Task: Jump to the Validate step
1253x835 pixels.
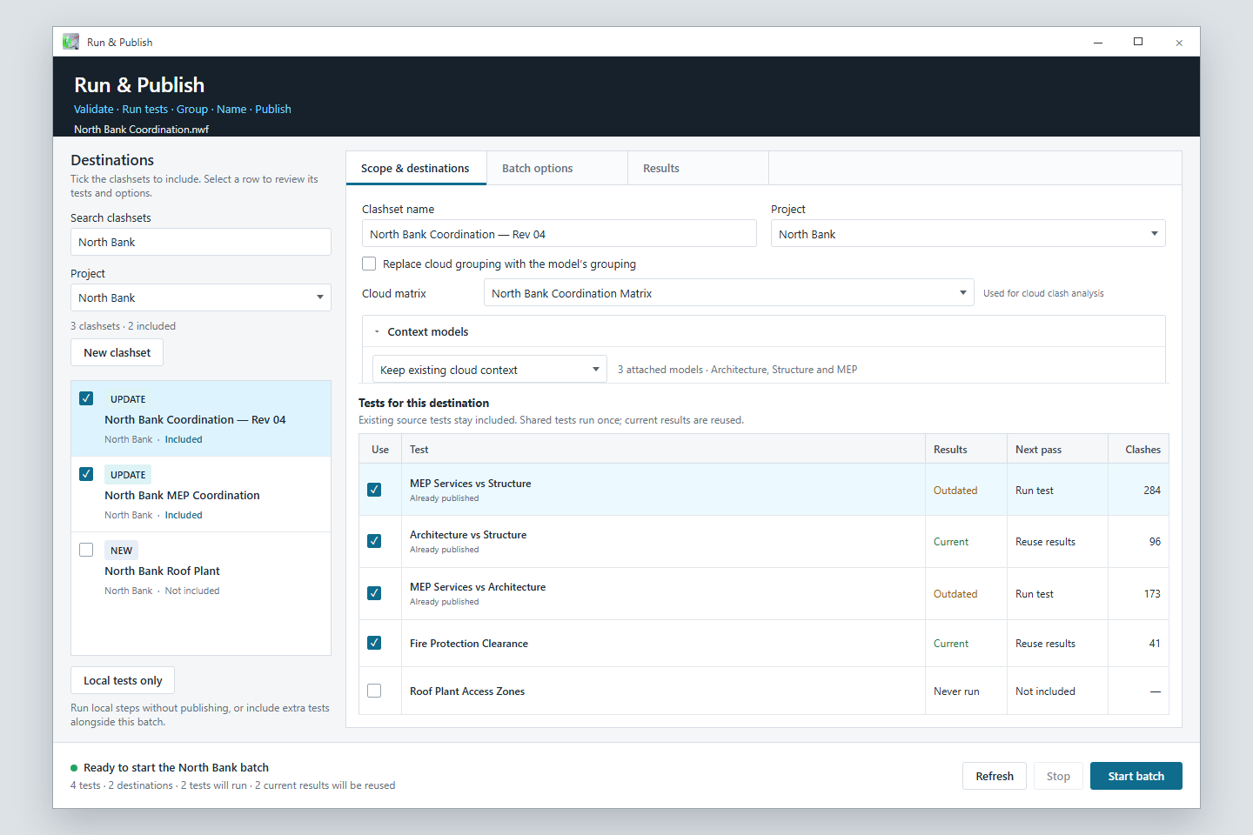Action: [x=94, y=109]
